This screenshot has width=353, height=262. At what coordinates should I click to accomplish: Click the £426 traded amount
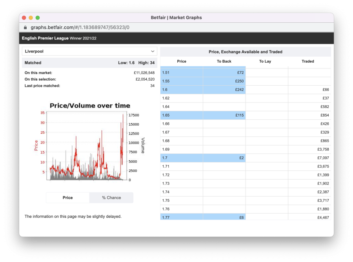tap(325, 124)
